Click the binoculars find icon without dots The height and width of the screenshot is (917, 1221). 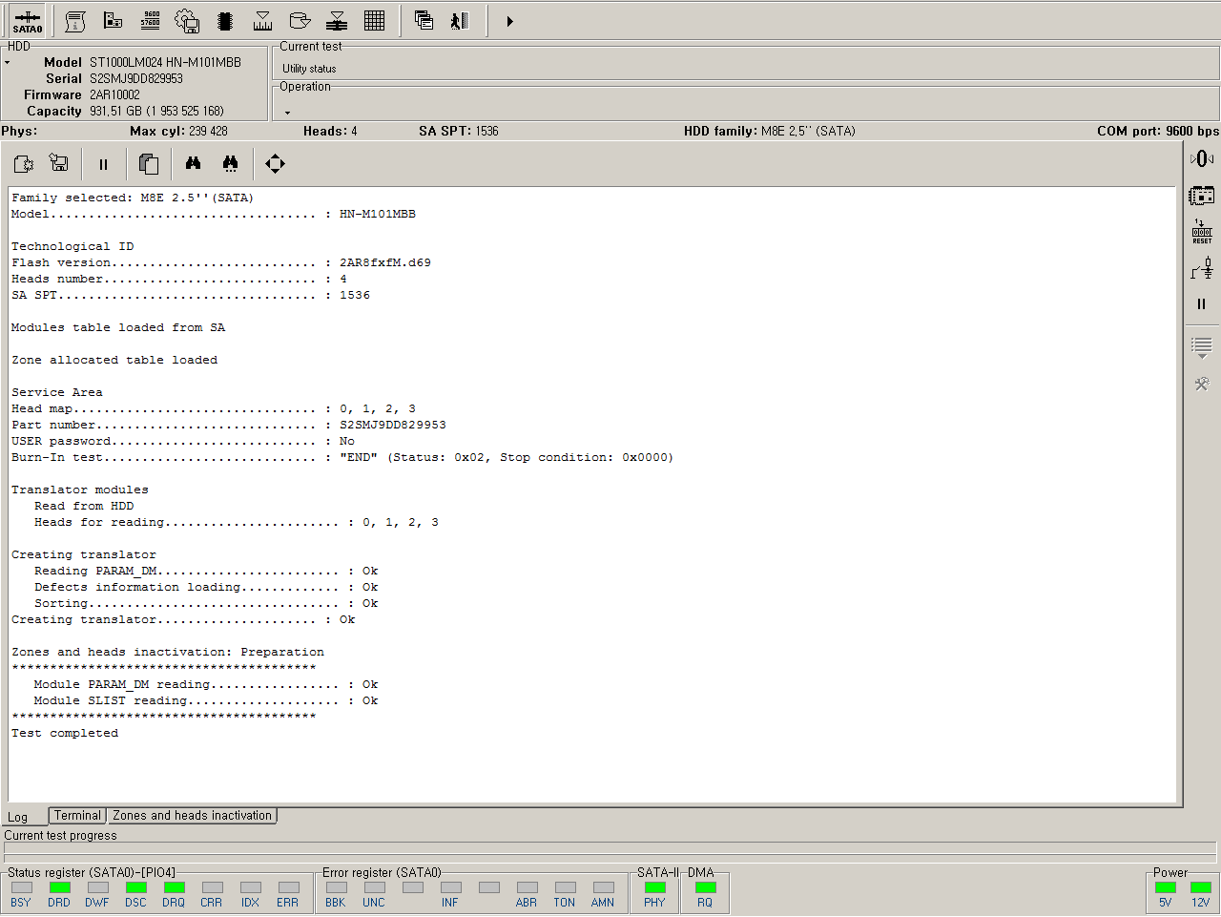(x=194, y=164)
